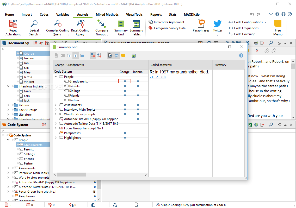Viewport: 296px width, 208px height.
Task: Click the Summary Tables icon in grid toolbar
Action: point(134,55)
